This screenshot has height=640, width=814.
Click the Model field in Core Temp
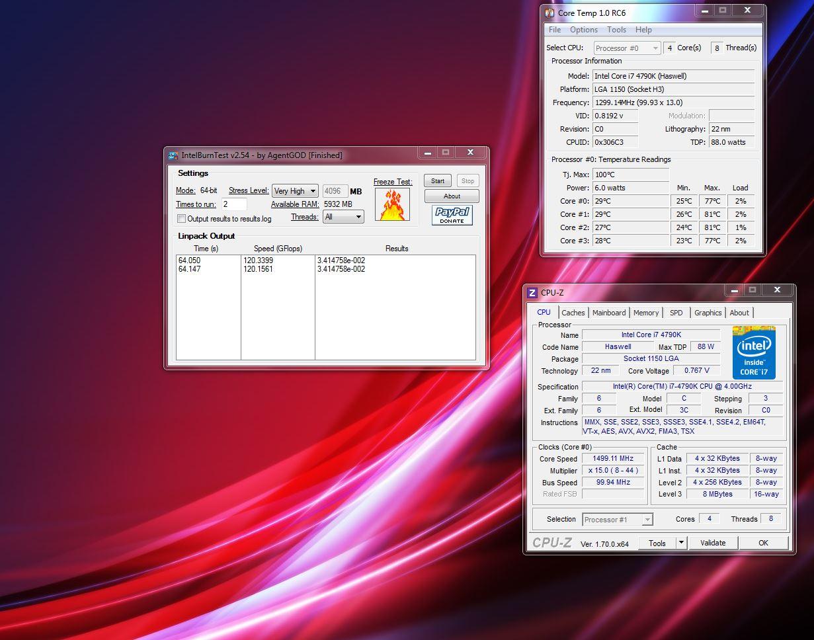pyautogui.click(x=673, y=76)
